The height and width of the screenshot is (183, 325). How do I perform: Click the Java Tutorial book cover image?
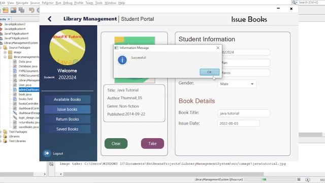click(x=135, y=60)
